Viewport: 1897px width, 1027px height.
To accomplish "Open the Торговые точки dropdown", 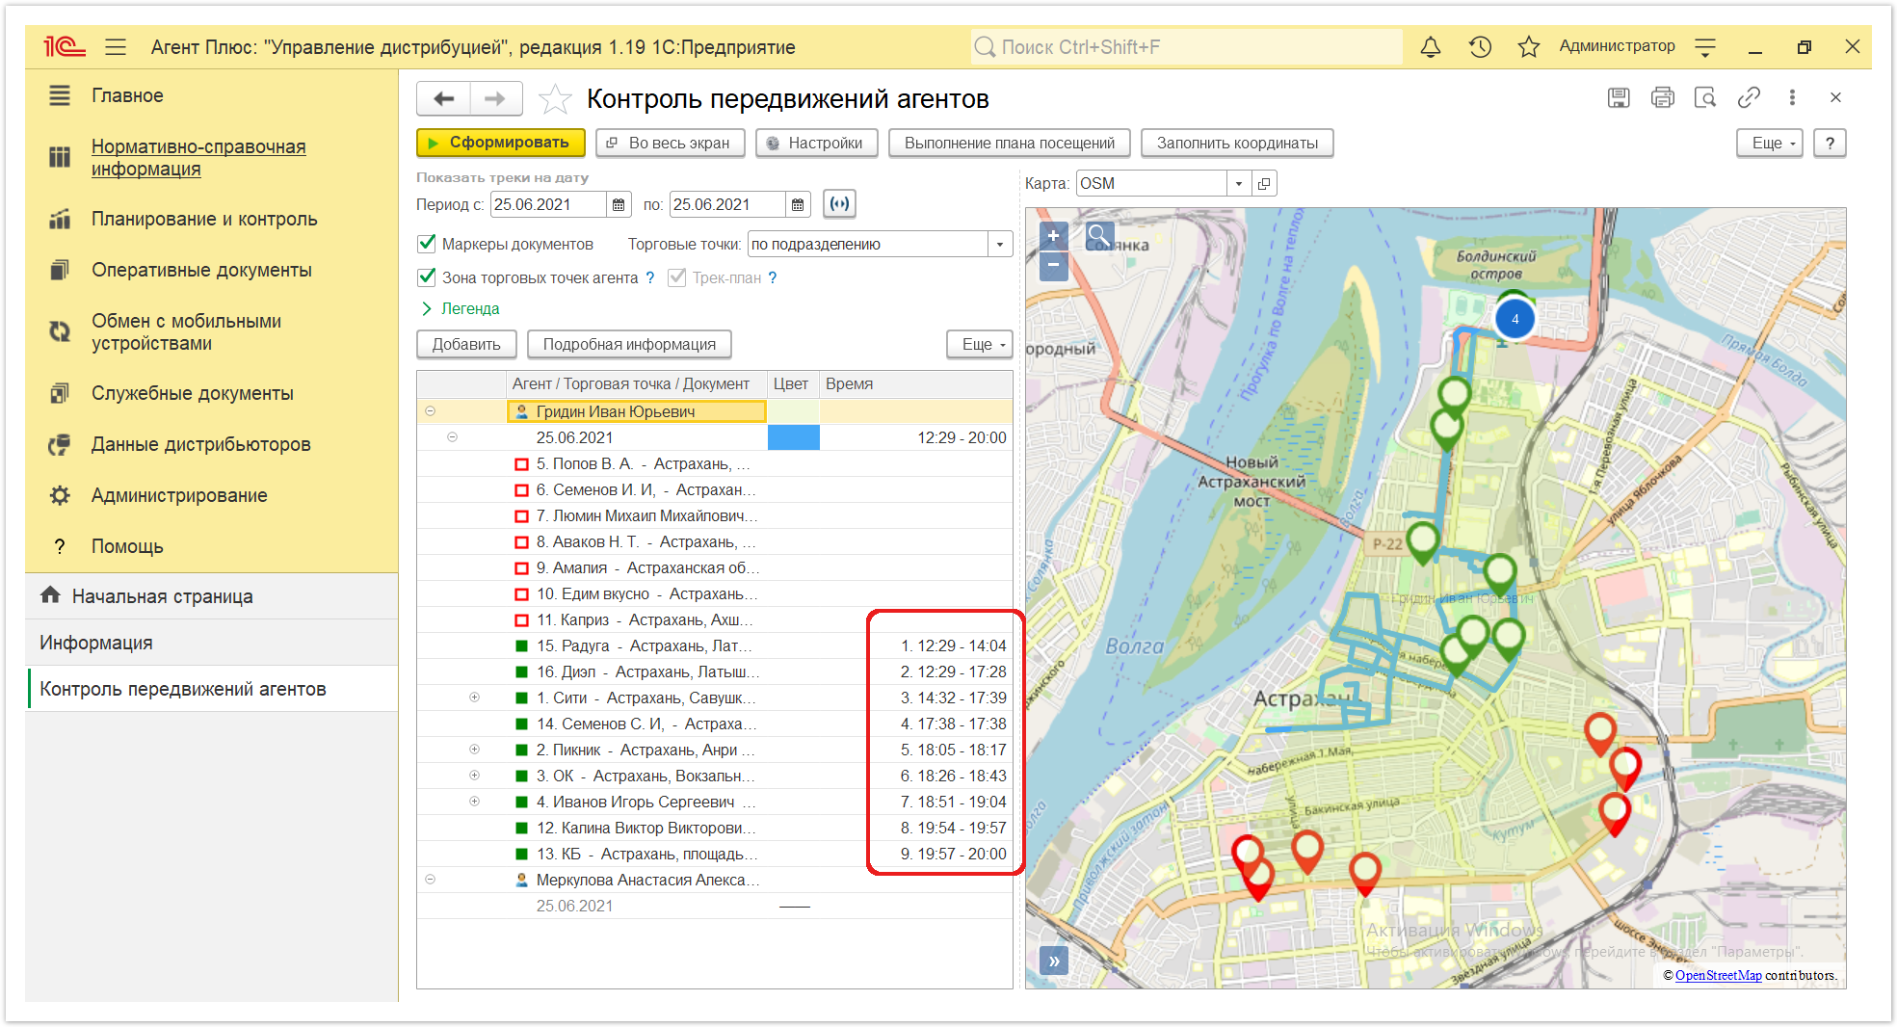I will (1000, 244).
